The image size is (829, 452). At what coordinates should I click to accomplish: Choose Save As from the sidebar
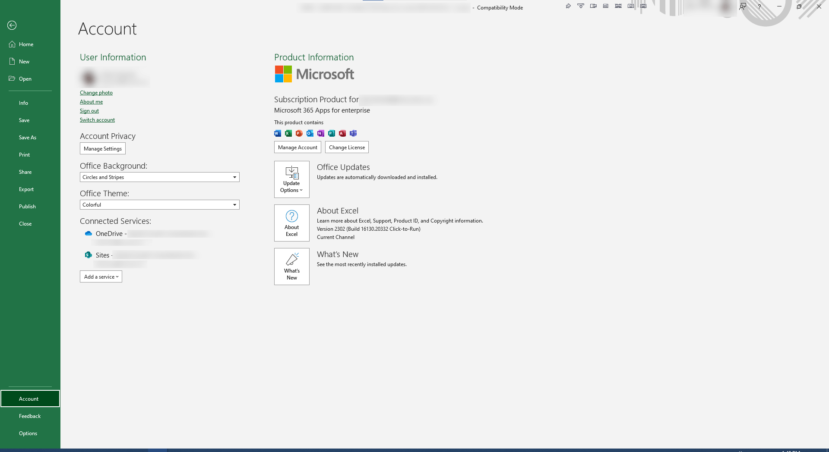point(30,138)
